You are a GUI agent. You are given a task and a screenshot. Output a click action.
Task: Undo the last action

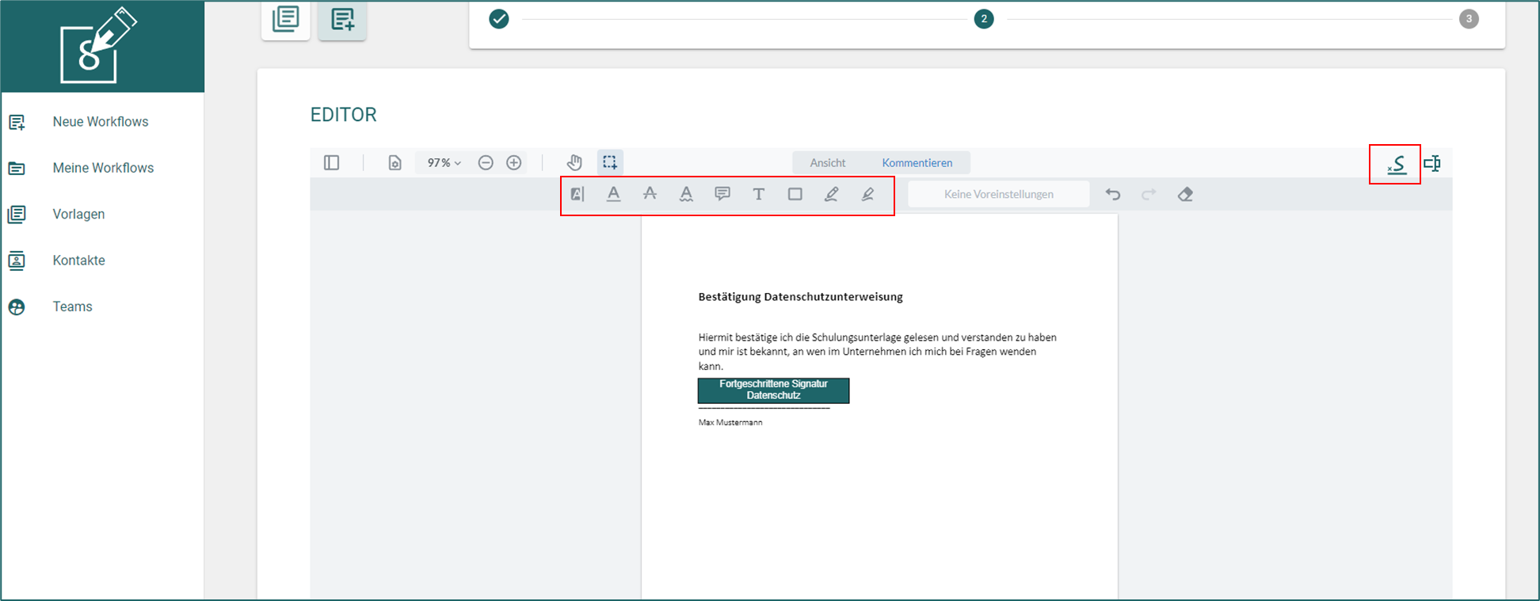coord(1113,194)
